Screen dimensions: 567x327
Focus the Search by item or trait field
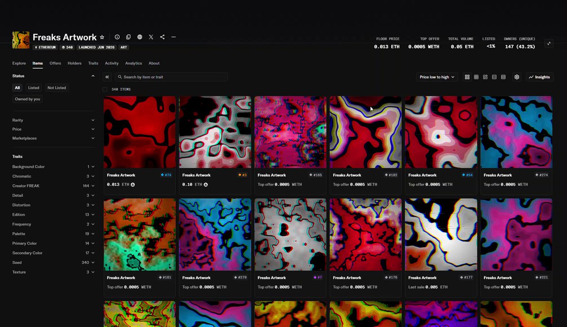click(171, 77)
